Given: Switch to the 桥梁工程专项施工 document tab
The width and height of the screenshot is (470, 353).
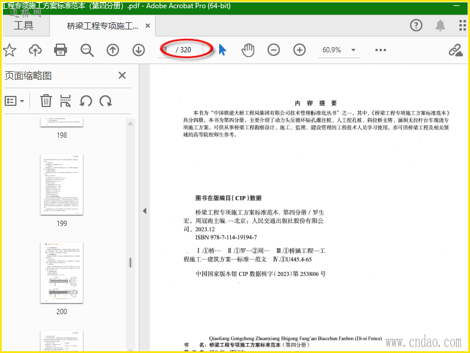Looking at the screenshot, I should pos(102,26).
